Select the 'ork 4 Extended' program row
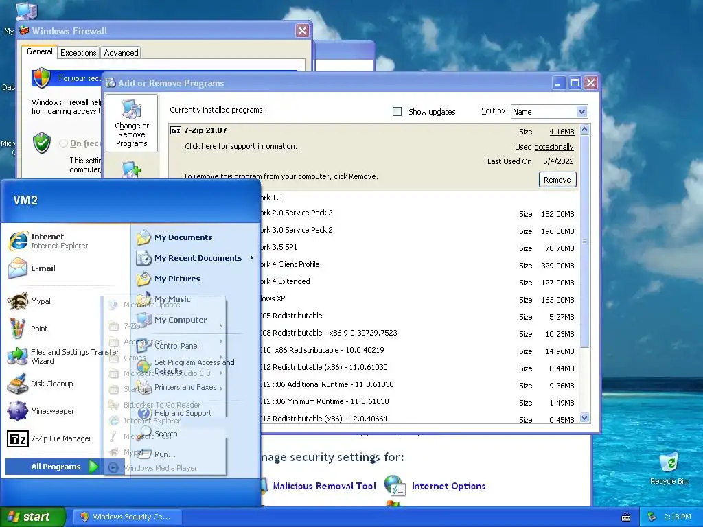The image size is (703, 527). [x=419, y=281]
